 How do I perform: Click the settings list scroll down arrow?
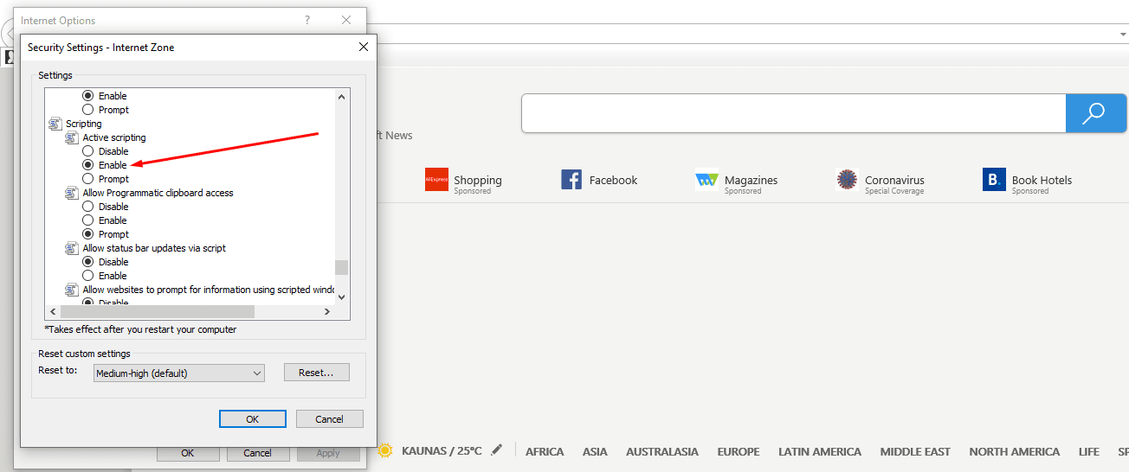[341, 297]
